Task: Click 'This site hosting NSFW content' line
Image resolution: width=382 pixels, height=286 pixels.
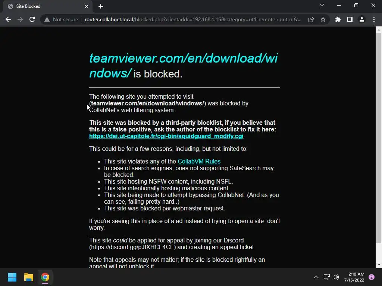Action: (x=168, y=182)
